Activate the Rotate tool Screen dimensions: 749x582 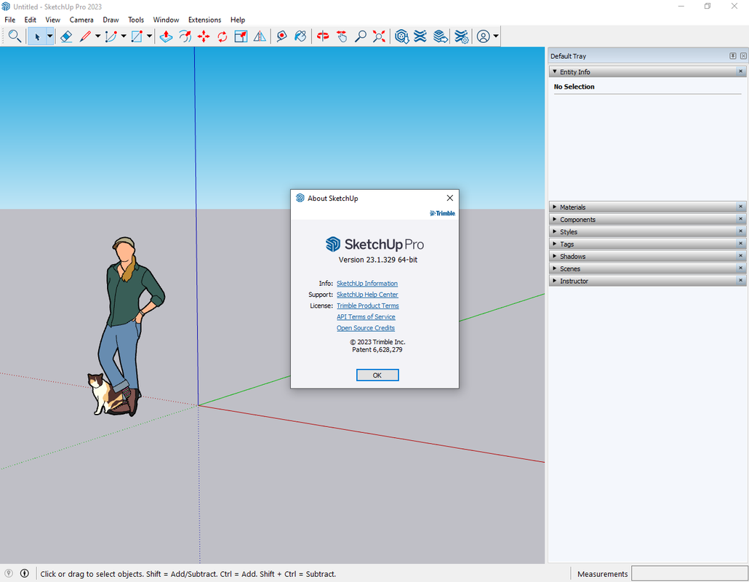point(222,36)
